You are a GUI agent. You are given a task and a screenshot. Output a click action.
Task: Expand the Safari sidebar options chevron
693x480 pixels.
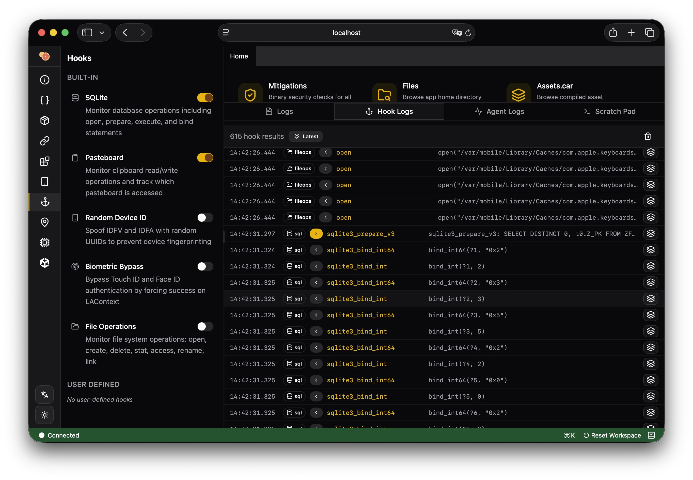pos(102,33)
